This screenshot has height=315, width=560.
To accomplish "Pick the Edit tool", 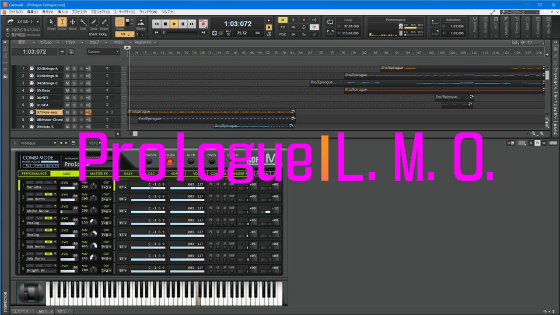I will tap(83, 23).
